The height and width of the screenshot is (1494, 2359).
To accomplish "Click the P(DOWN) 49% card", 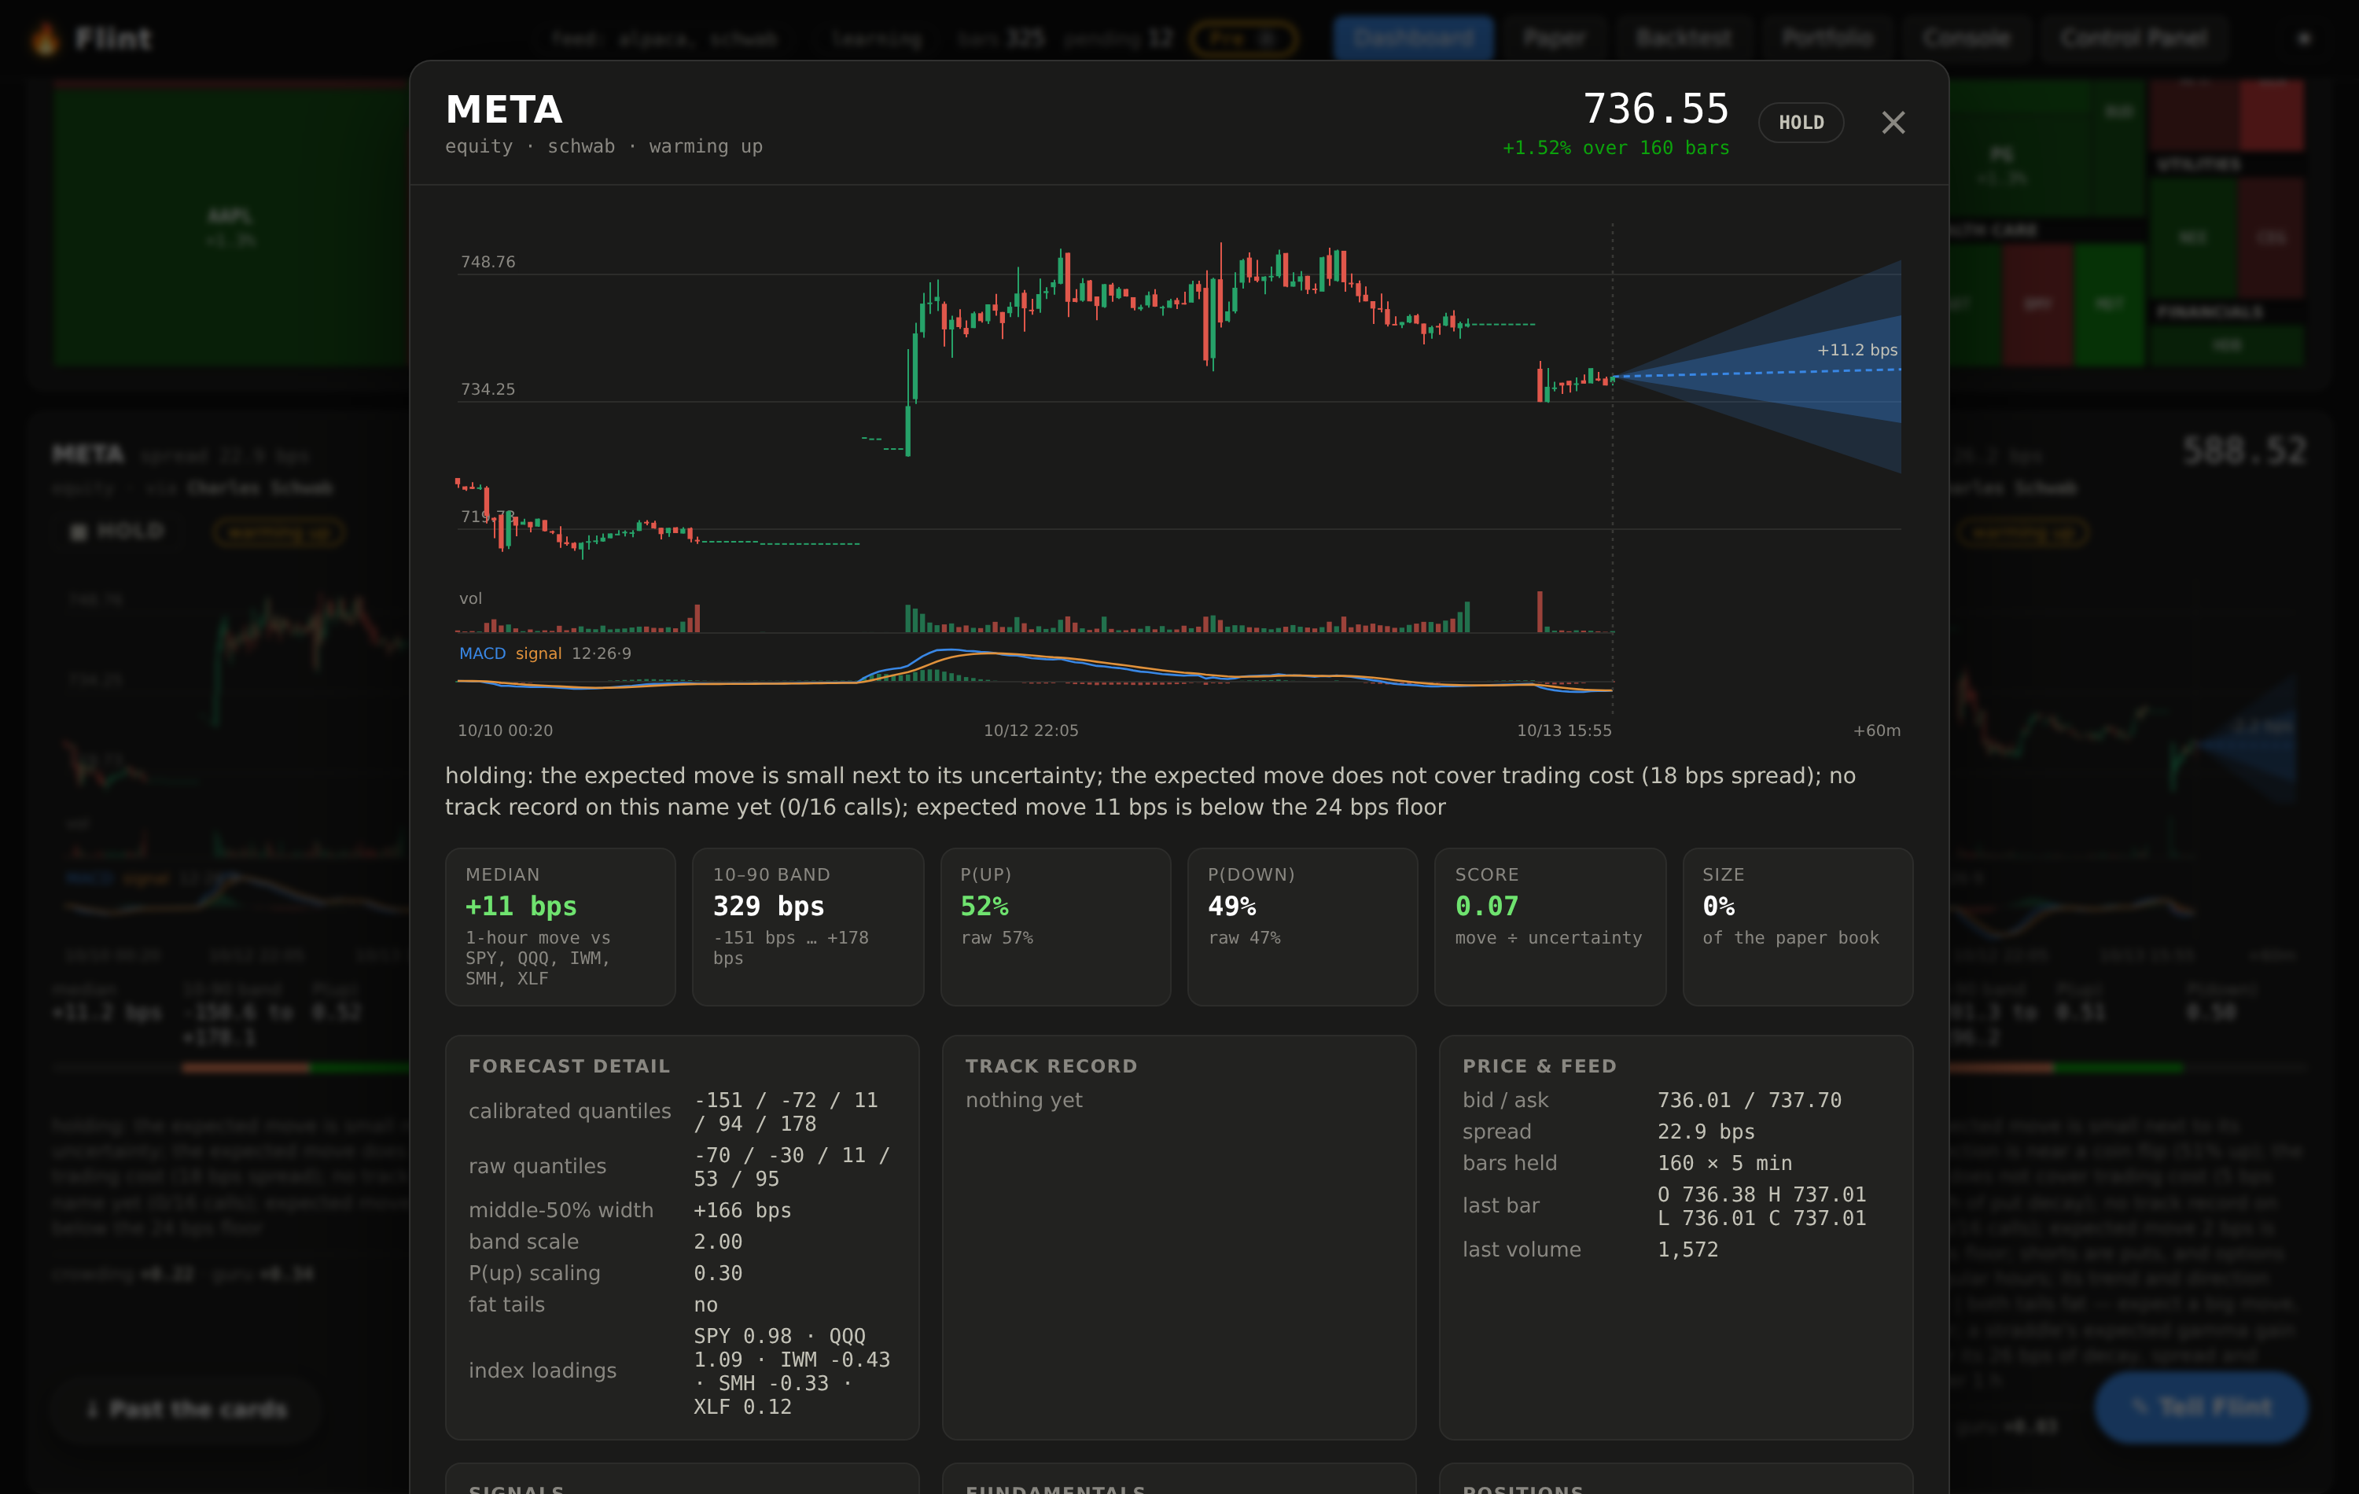I will tap(1302, 927).
